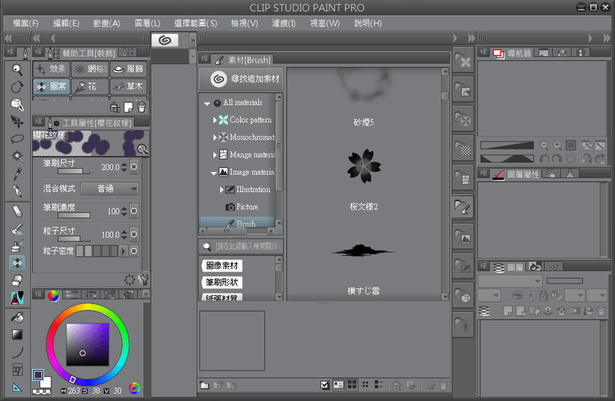
Task: Open the 圖層(L) menu
Action: pos(148,23)
